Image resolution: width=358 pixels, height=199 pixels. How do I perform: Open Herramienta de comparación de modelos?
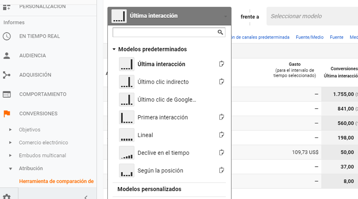pos(57,181)
